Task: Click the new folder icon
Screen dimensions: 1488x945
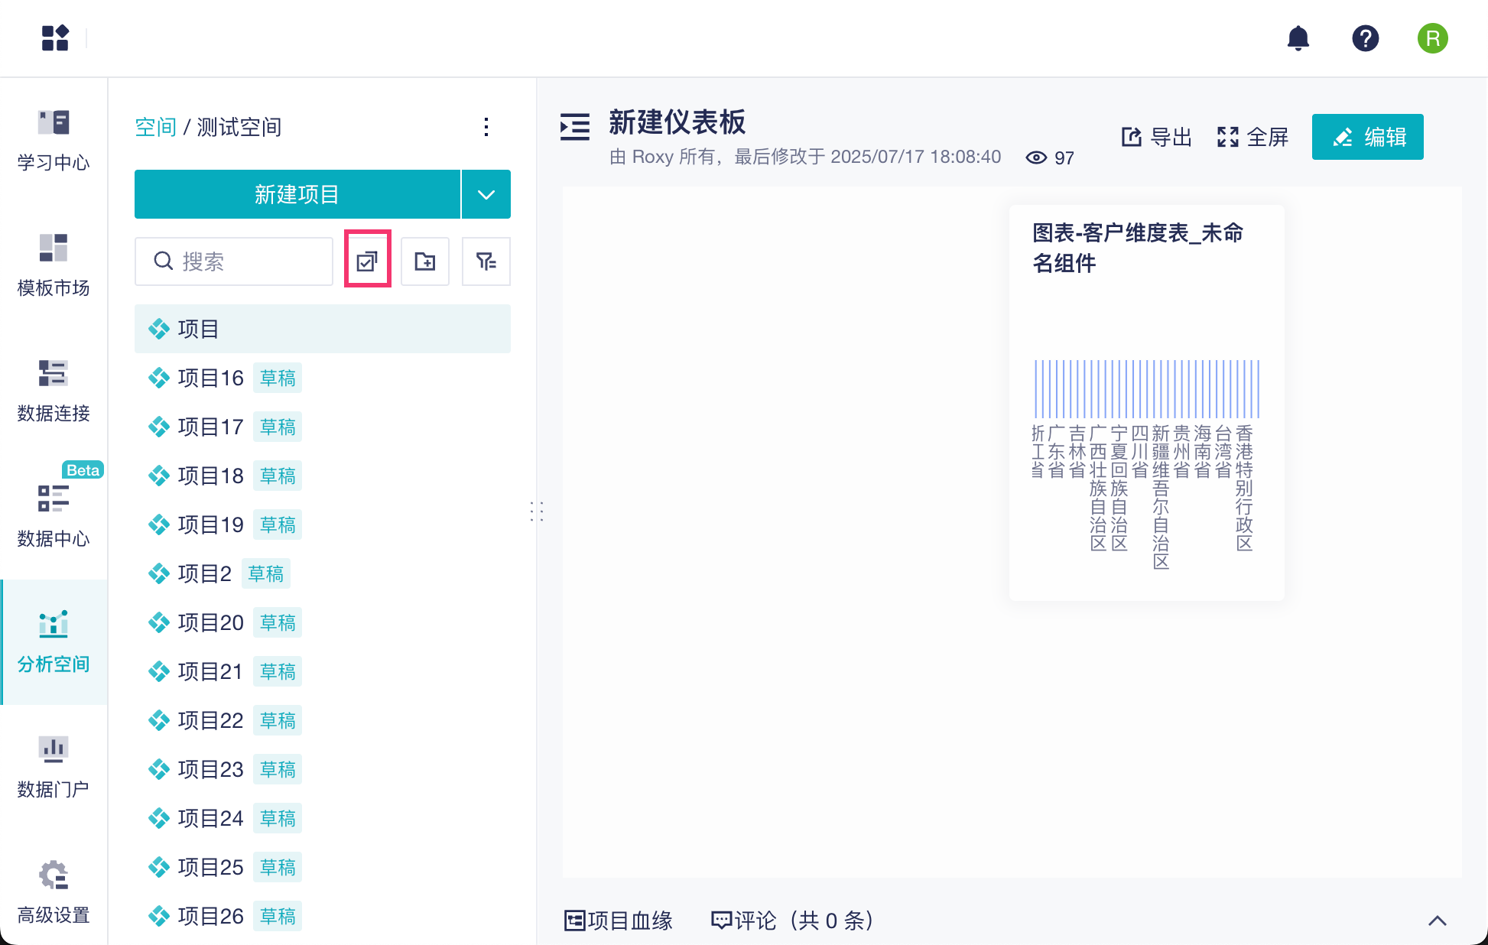Action: [425, 261]
